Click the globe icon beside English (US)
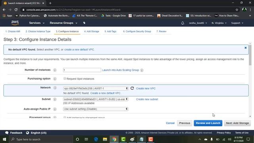Screen dimensions: 254x143 (27, 133)
